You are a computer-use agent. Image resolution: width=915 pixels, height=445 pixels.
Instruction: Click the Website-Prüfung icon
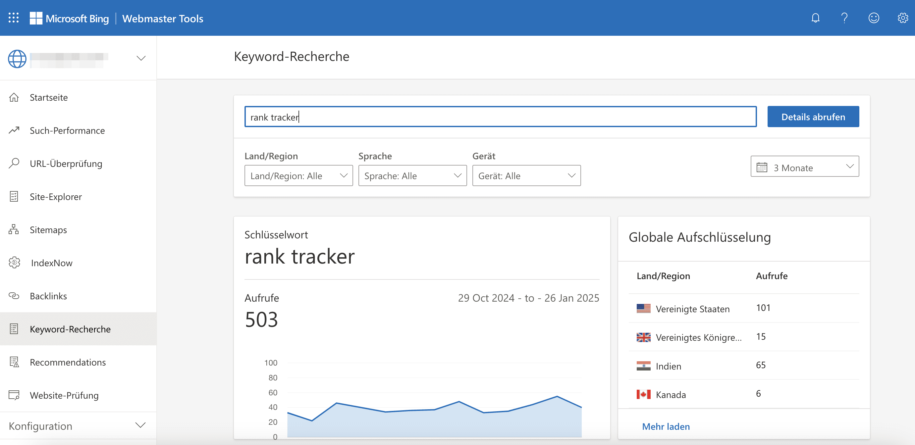[14, 395]
